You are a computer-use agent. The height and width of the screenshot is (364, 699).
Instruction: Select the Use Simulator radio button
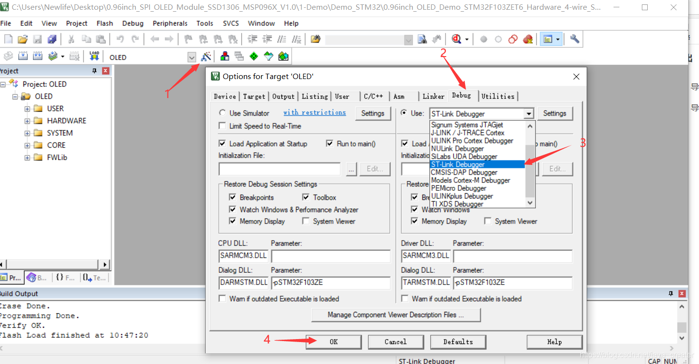click(223, 113)
